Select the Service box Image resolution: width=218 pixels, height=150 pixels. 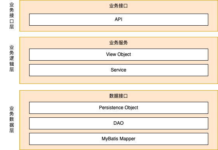click(x=119, y=70)
